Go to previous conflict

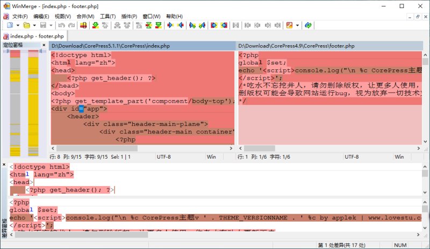point(127,25)
